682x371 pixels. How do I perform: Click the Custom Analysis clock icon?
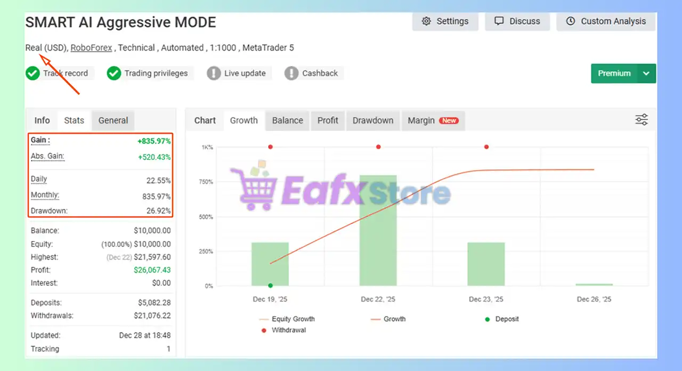pyautogui.click(x=571, y=21)
